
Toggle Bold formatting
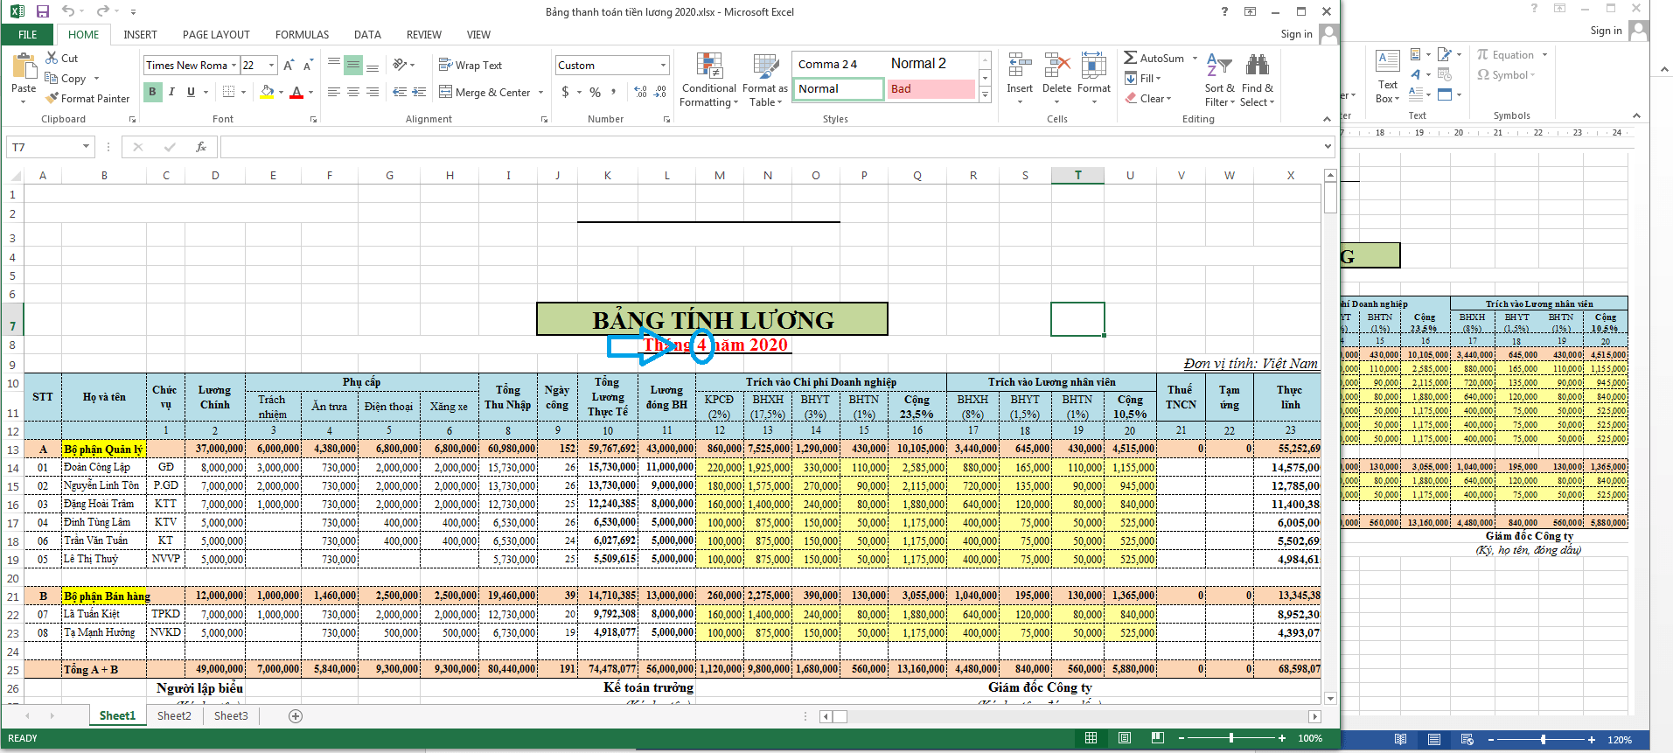pos(152,91)
